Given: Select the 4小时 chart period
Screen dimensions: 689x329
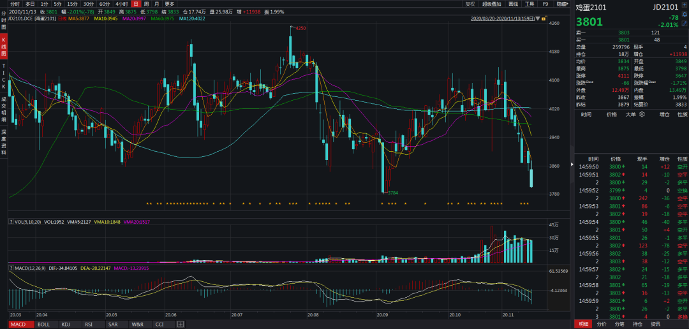Looking at the screenshot, I should click(x=121, y=4).
